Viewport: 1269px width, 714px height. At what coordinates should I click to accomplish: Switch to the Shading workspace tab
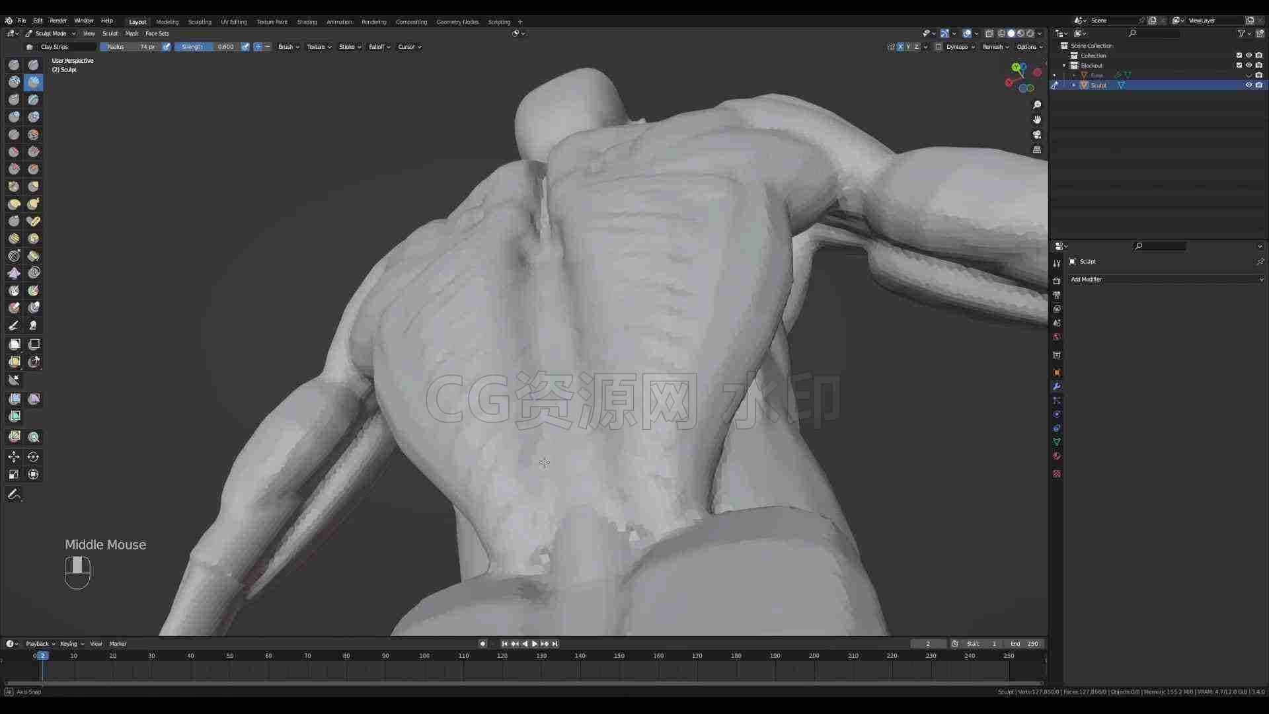click(307, 22)
